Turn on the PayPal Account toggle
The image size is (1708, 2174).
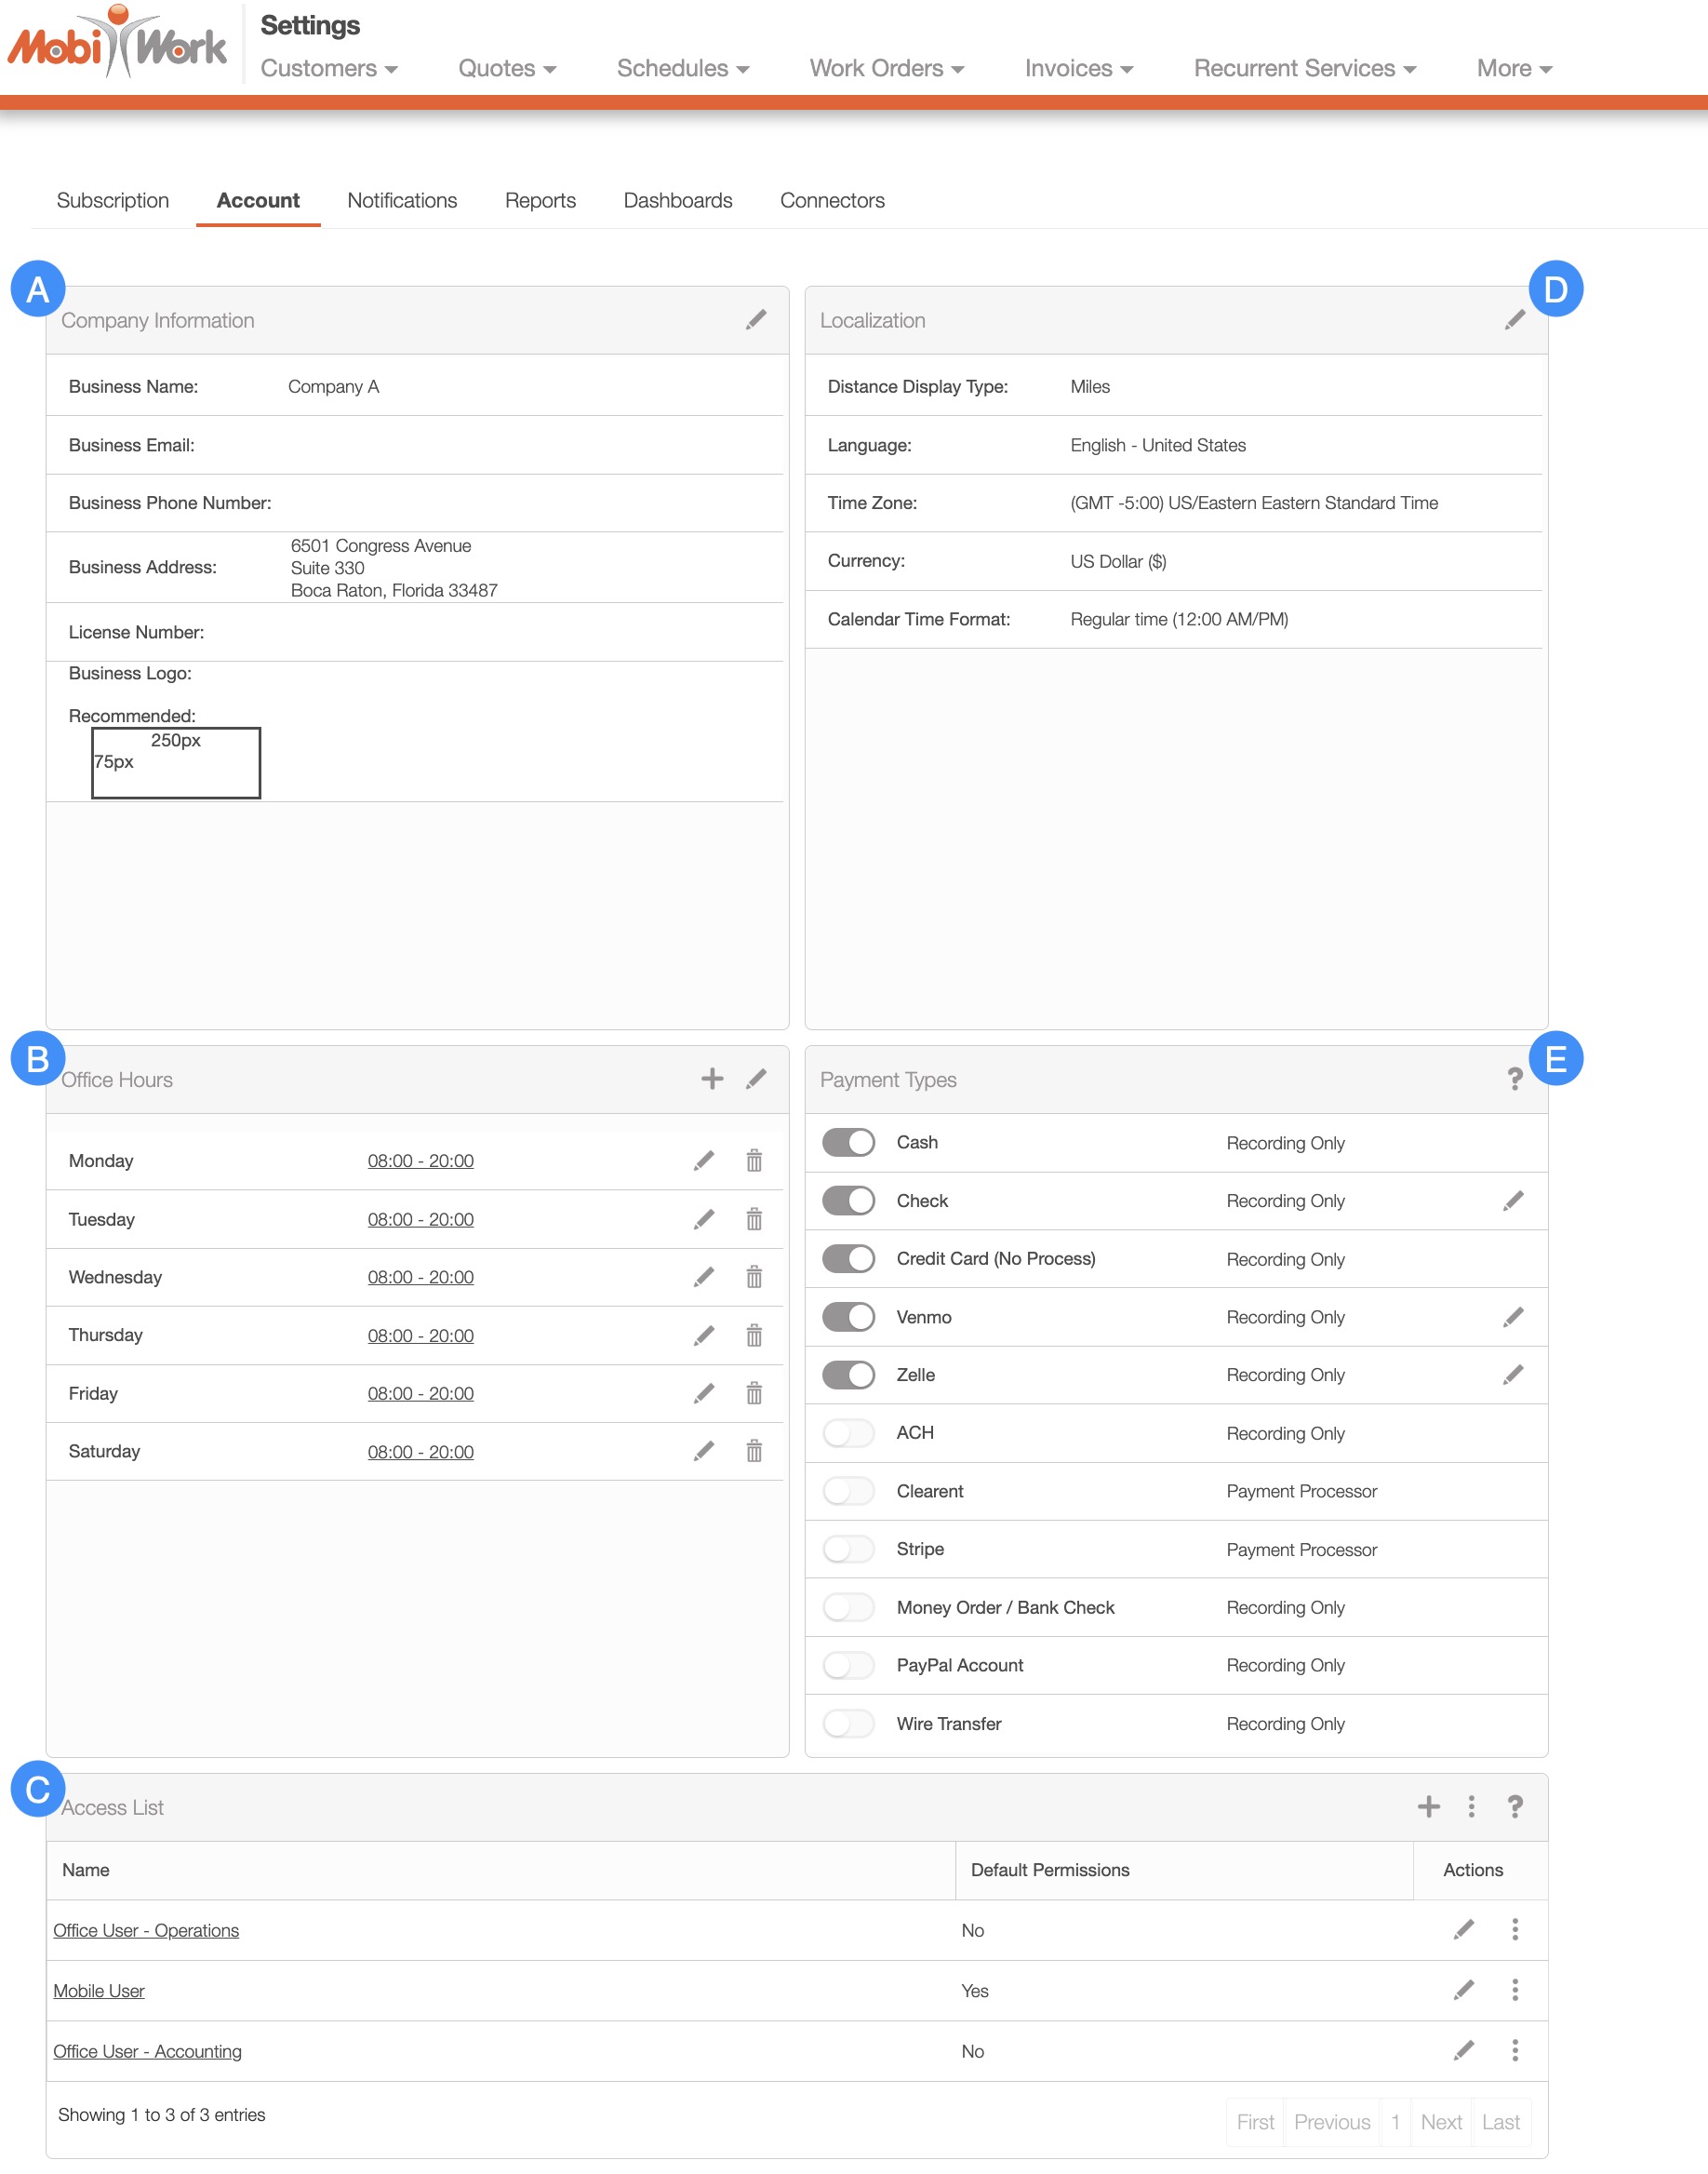(848, 1665)
